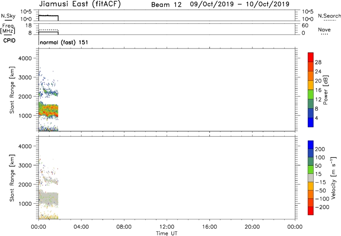
Task: Click the 'Time UT' axis title
Action: 167,233
